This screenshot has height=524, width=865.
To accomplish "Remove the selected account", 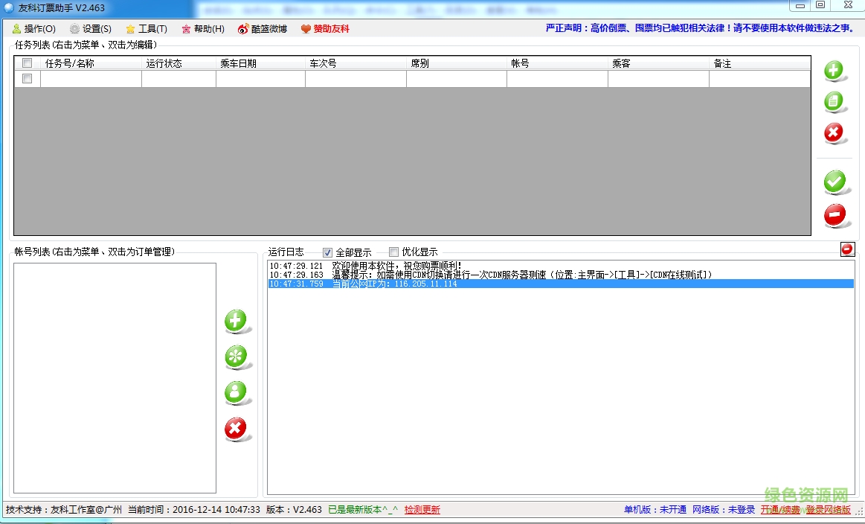I will 237,429.
